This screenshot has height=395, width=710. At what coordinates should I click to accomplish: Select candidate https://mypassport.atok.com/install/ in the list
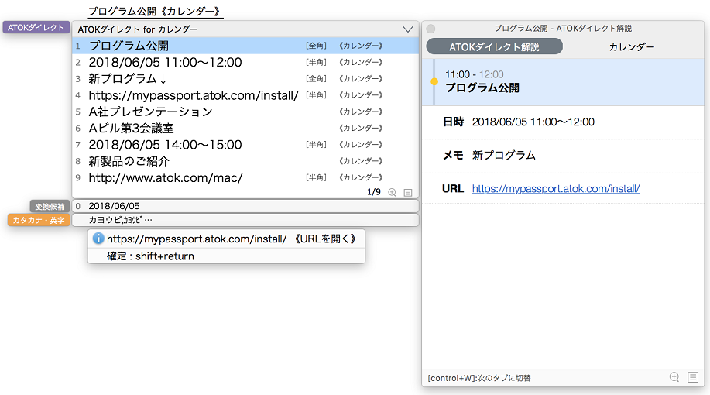pos(245,95)
